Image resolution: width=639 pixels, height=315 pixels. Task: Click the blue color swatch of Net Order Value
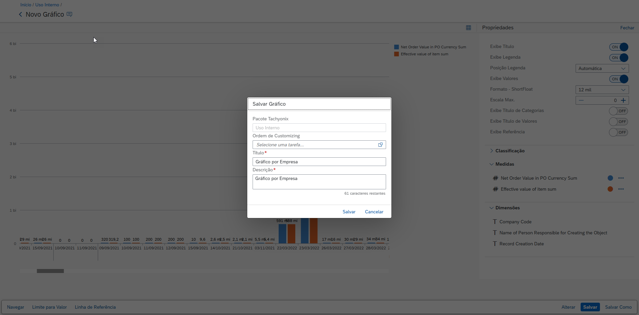click(610, 178)
